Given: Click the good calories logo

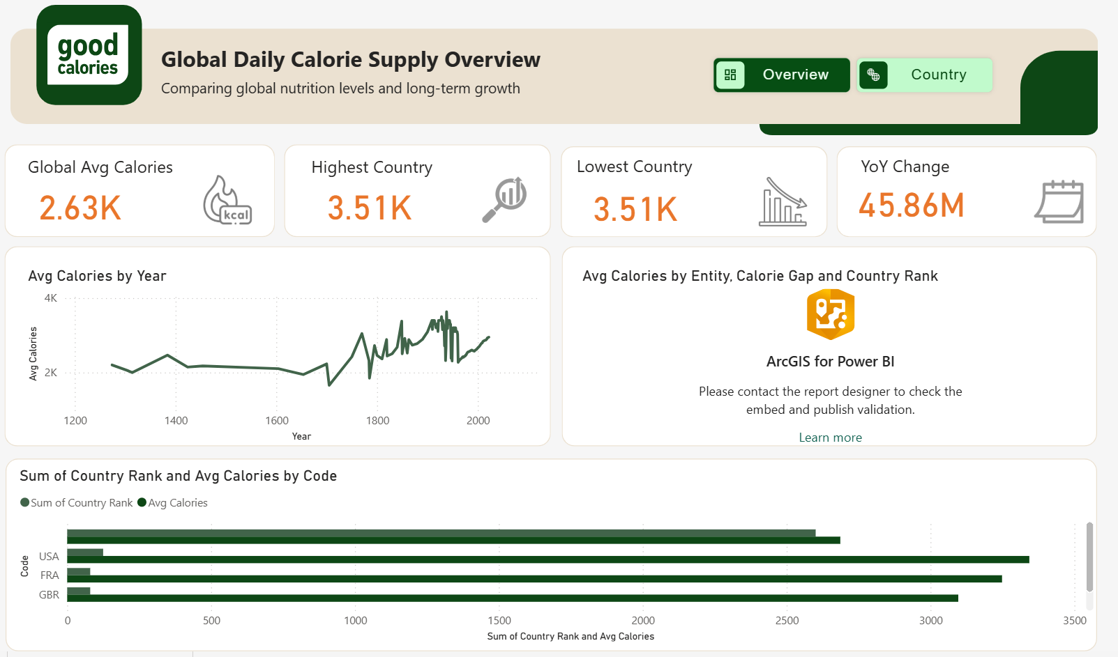Looking at the screenshot, I should pyautogui.click(x=89, y=55).
